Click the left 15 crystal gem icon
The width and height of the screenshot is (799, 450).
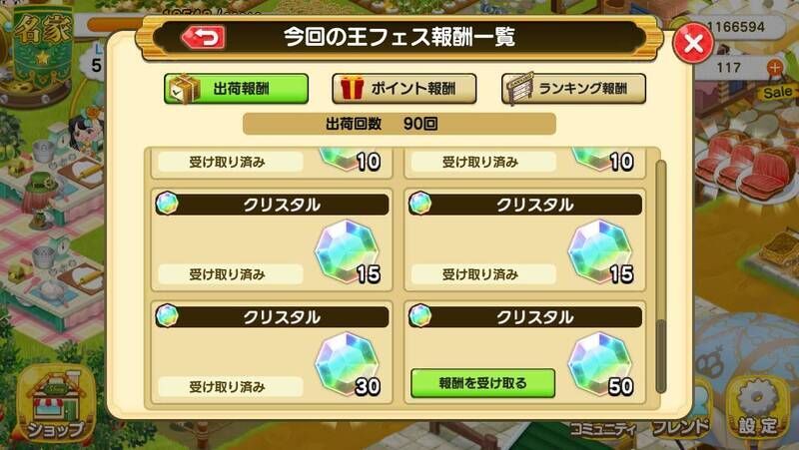click(347, 252)
